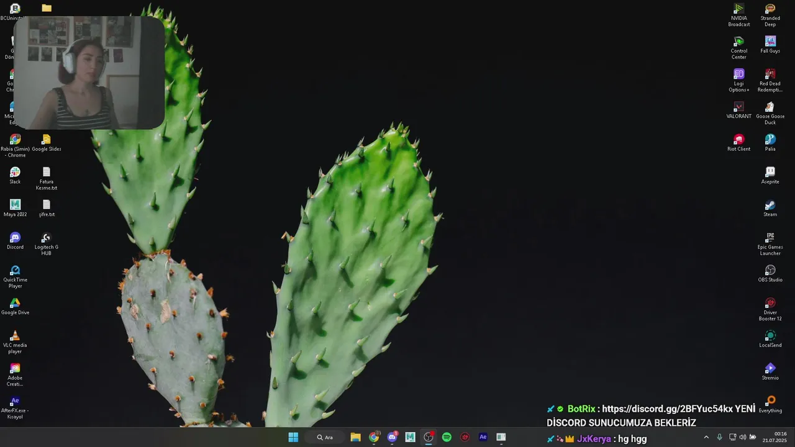Image resolution: width=795 pixels, height=447 pixels.
Task: Open the Windows Start menu
Action: point(293,437)
